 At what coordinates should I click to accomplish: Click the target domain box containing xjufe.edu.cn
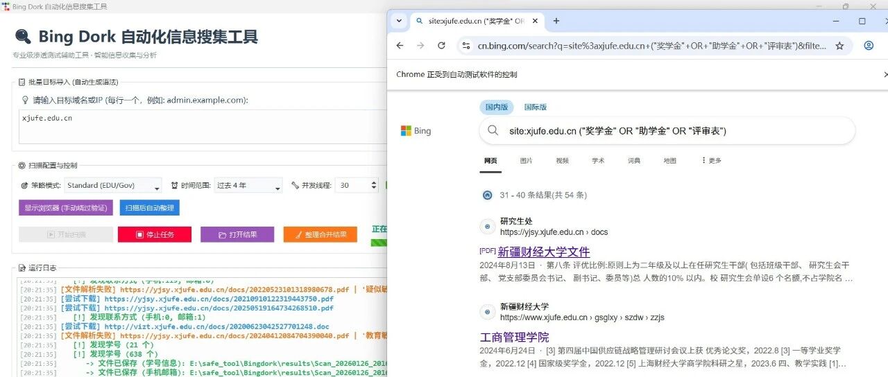pyautogui.click(x=203, y=127)
